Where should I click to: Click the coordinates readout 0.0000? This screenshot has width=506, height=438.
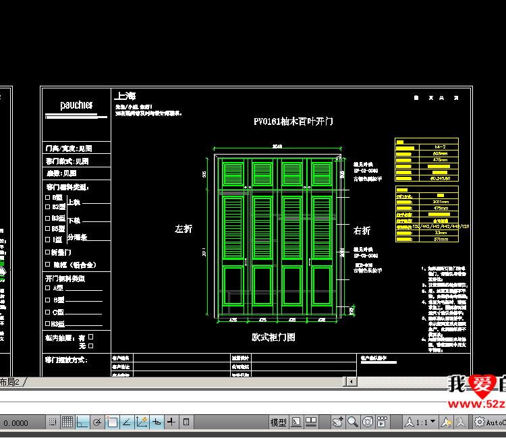(16, 423)
